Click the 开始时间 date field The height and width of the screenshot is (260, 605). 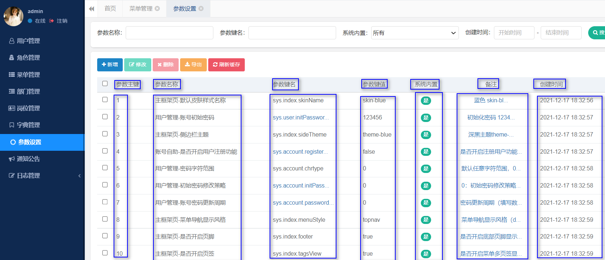pos(514,33)
